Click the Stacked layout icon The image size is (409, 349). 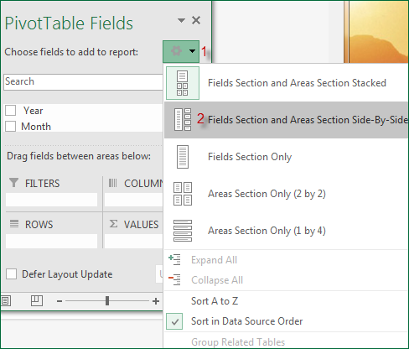click(x=183, y=83)
